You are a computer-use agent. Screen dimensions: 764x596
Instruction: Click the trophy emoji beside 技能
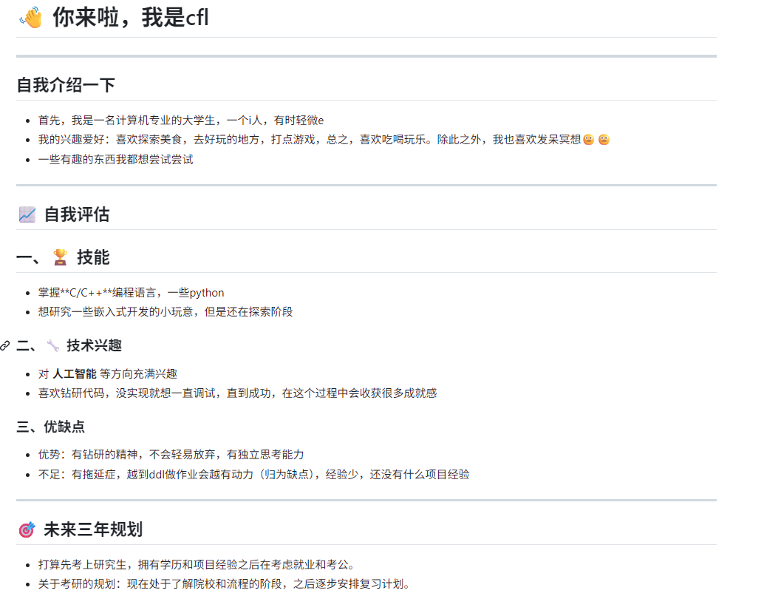coord(58,257)
